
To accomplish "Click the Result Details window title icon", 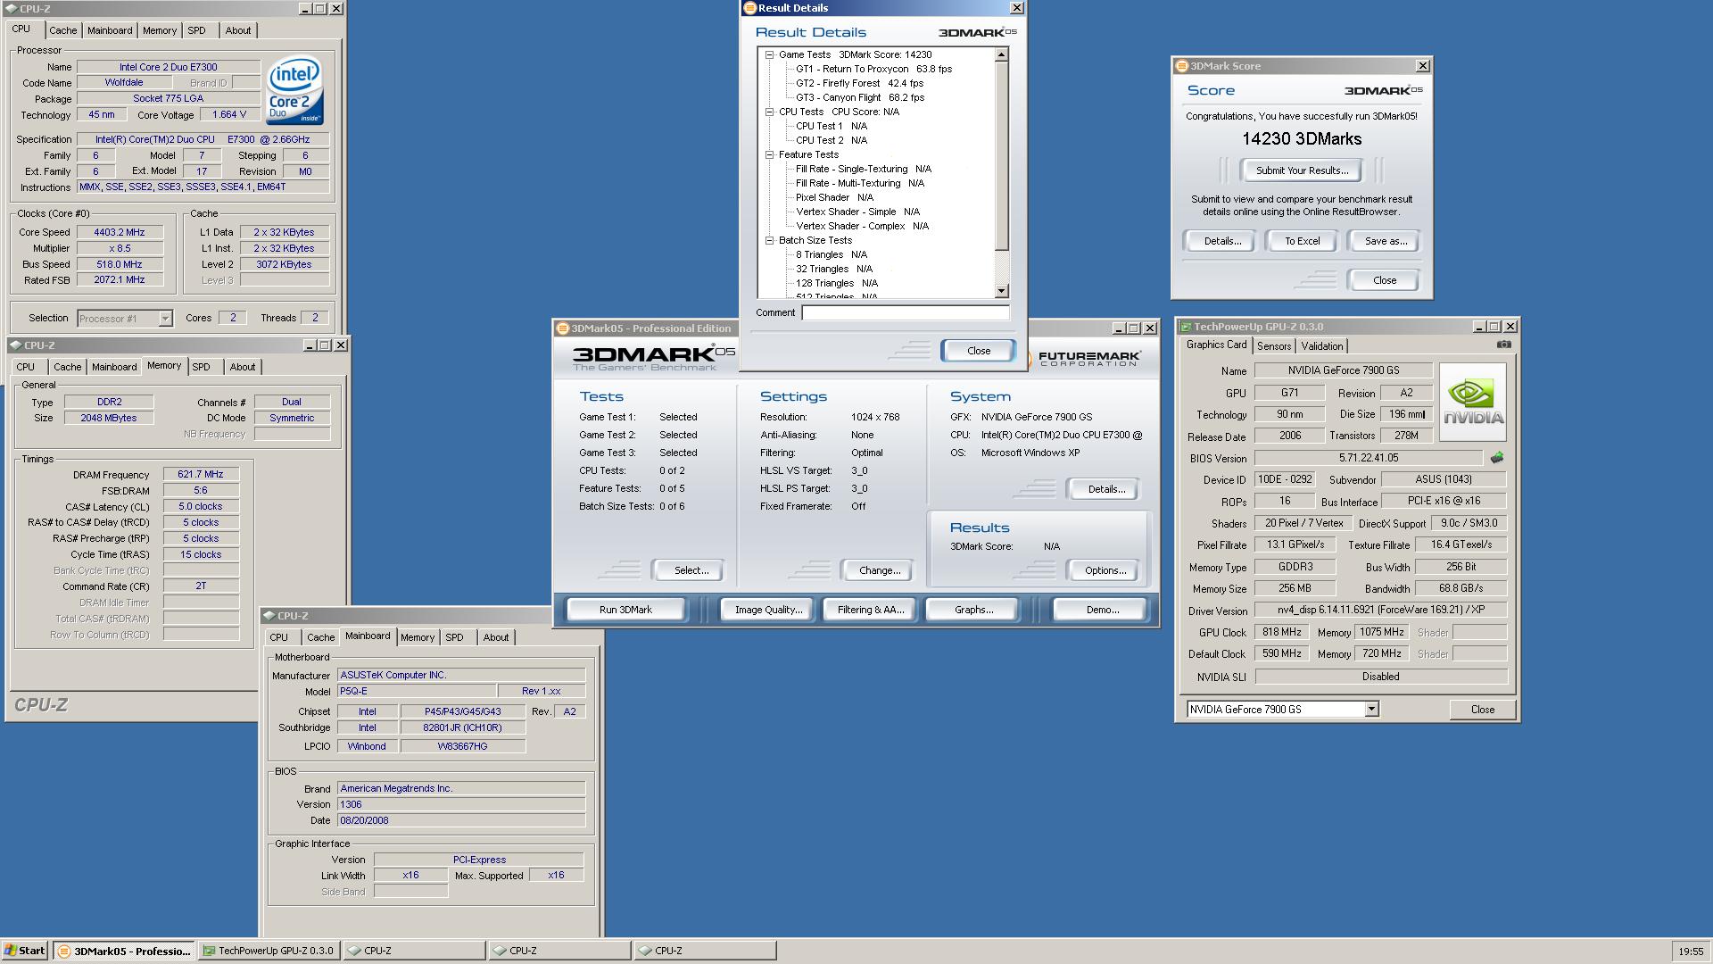I will [x=750, y=8].
